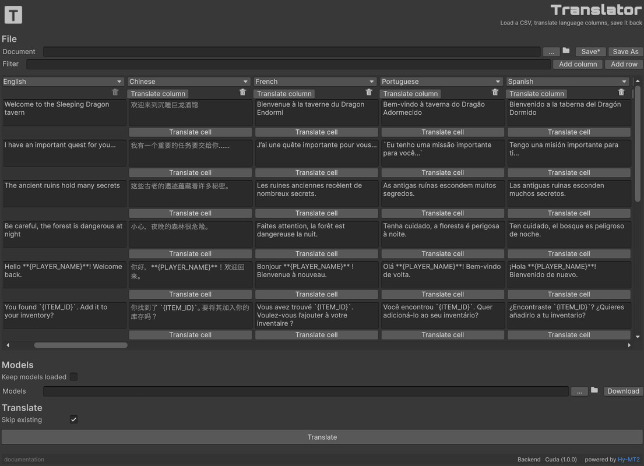
Task: Click the Filter input field
Action: point(288,64)
